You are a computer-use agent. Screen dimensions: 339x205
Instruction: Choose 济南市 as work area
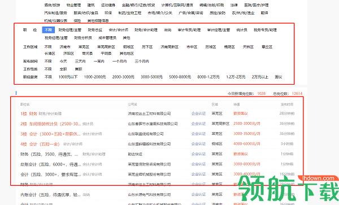pos(65,47)
